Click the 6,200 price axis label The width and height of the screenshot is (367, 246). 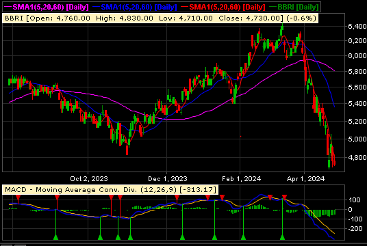pos(357,41)
